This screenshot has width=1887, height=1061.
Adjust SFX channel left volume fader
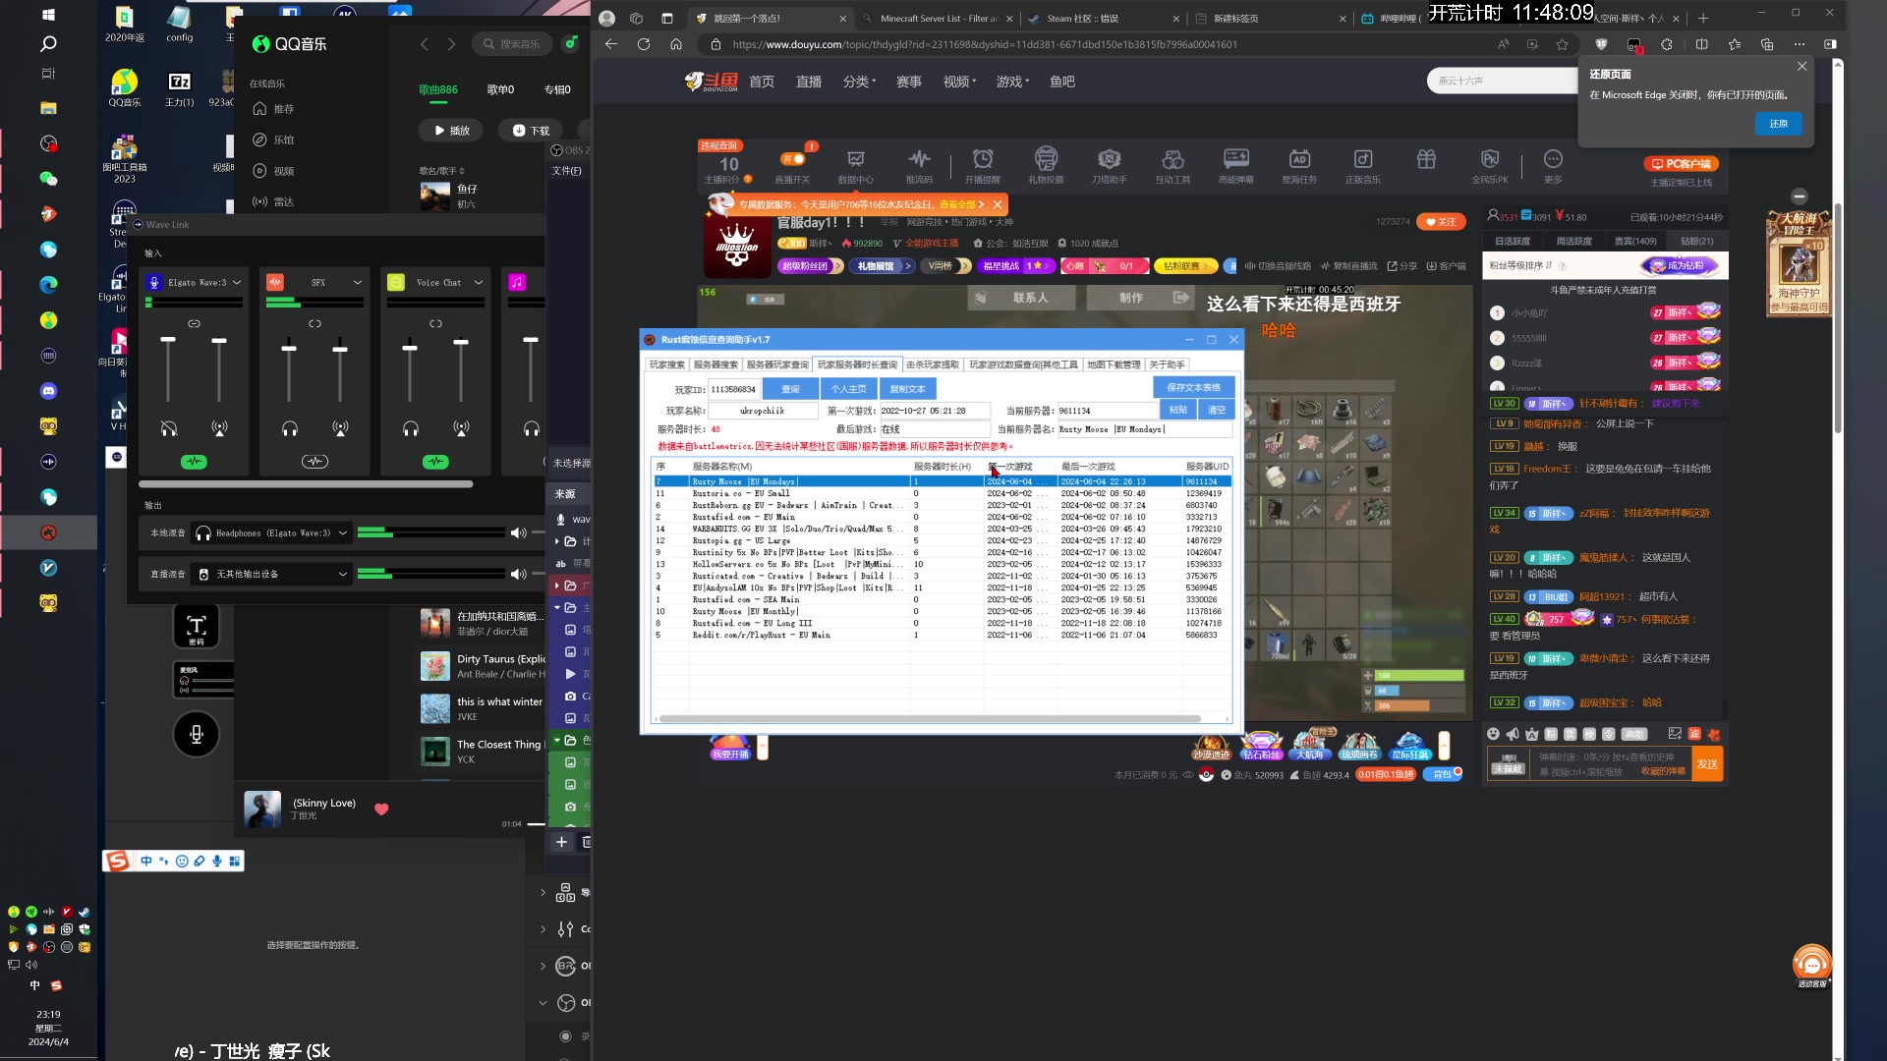[289, 349]
